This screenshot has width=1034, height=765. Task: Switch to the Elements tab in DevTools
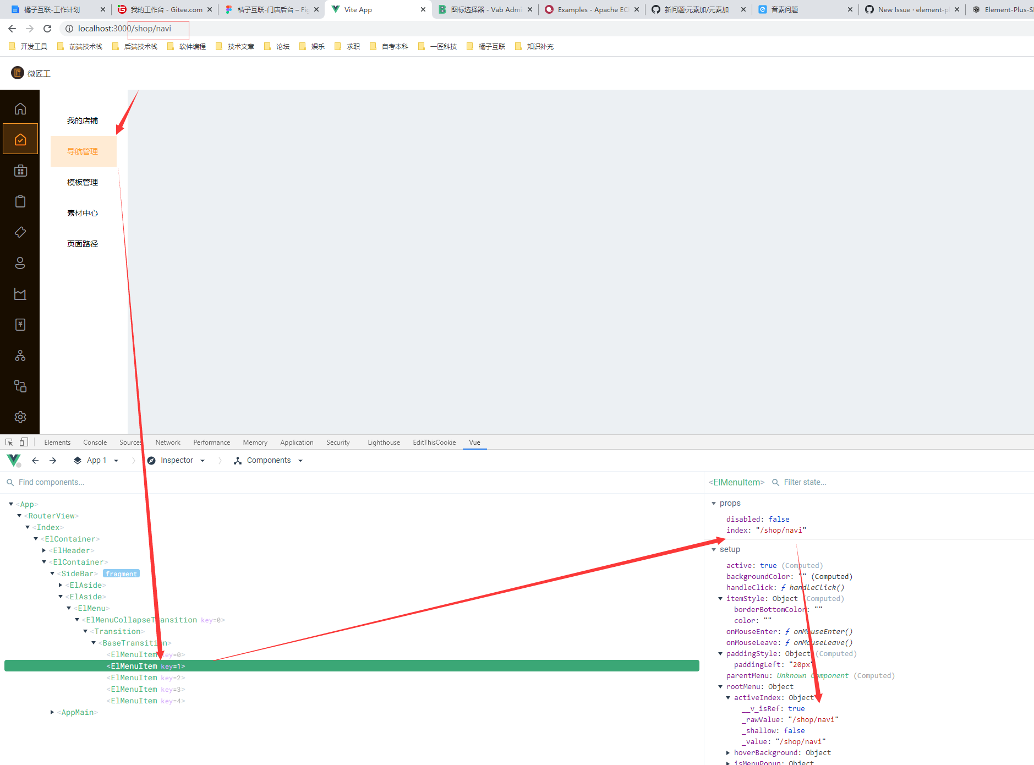57,442
